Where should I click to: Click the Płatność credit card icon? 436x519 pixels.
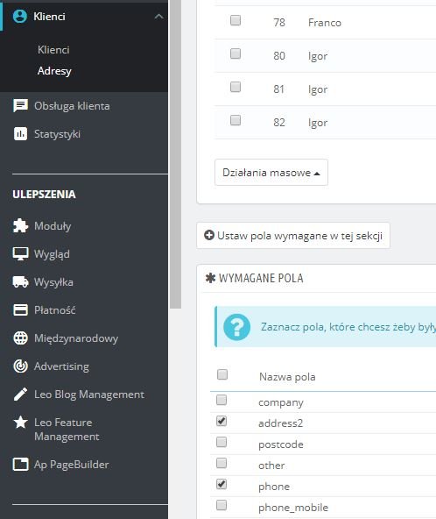(x=20, y=310)
